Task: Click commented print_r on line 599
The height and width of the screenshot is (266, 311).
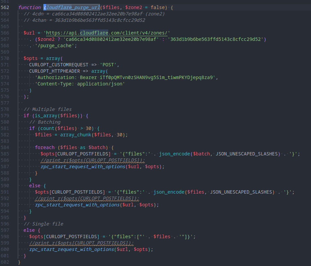Action: coord(81,243)
